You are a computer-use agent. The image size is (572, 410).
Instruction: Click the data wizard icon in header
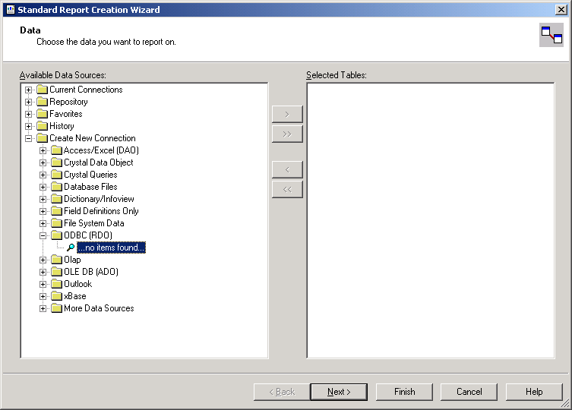click(551, 35)
